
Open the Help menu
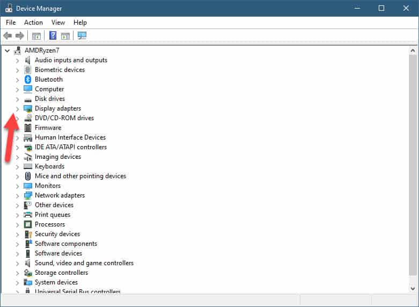pos(80,23)
